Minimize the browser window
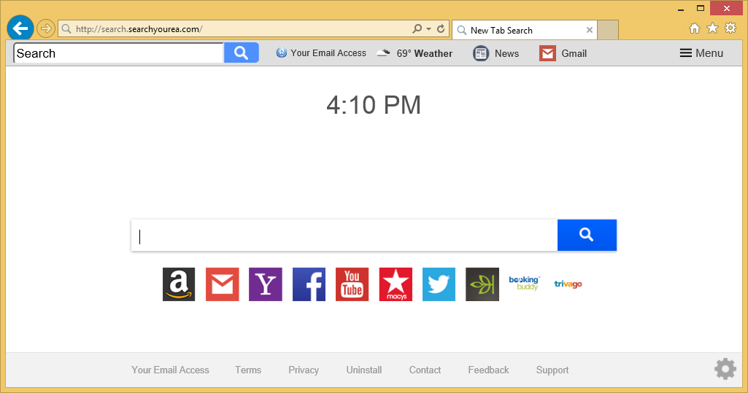This screenshot has height=393, width=748. 681,9
